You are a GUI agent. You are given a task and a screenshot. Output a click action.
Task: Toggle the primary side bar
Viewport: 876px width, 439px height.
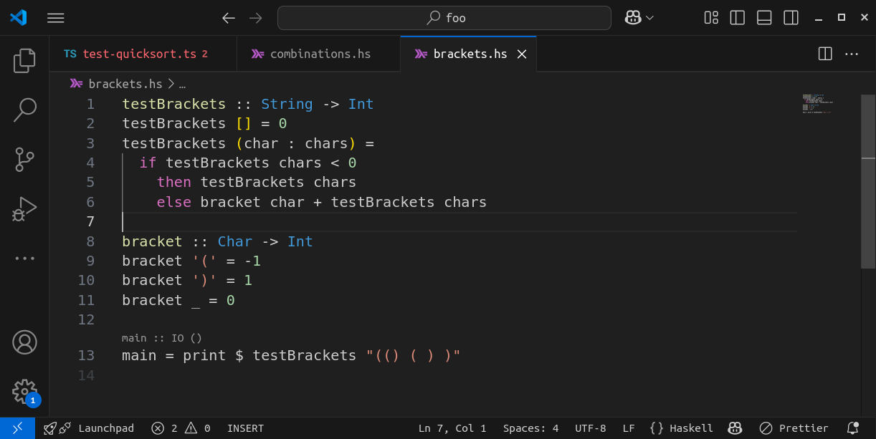(738, 18)
